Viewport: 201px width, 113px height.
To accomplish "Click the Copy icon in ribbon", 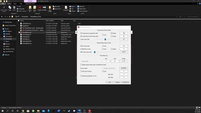I will coord(10,8).
